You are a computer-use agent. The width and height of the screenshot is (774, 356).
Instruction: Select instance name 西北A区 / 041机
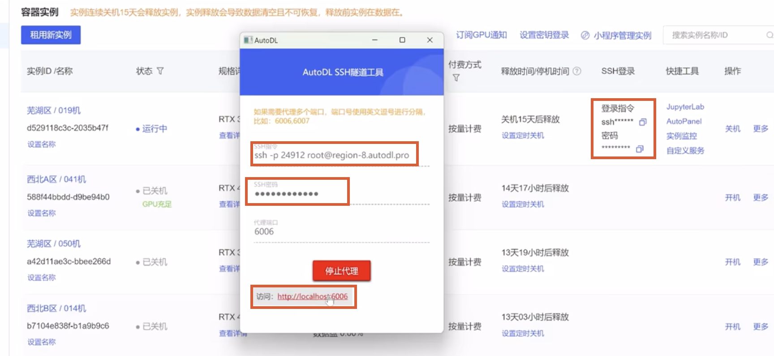tap(56, 179)
